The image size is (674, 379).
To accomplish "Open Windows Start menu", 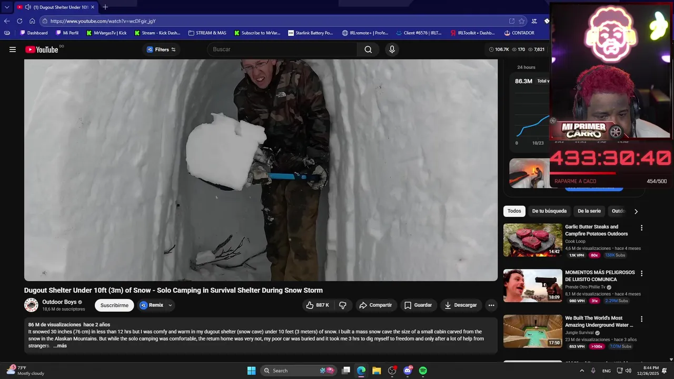I will click(x=252, y=371).
